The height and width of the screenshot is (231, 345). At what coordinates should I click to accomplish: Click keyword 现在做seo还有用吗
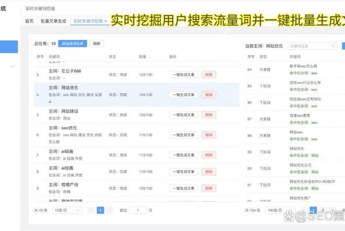tap(305, 99)
